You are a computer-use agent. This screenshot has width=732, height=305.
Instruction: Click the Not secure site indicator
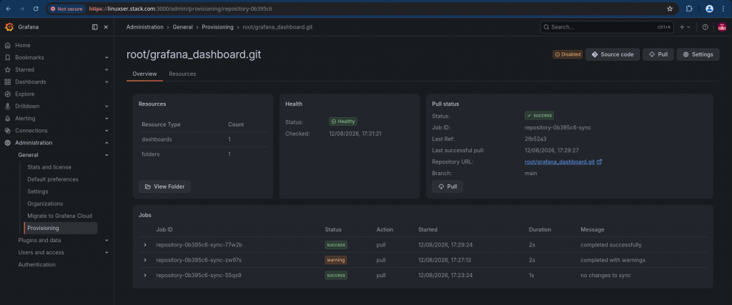point(66,9)
